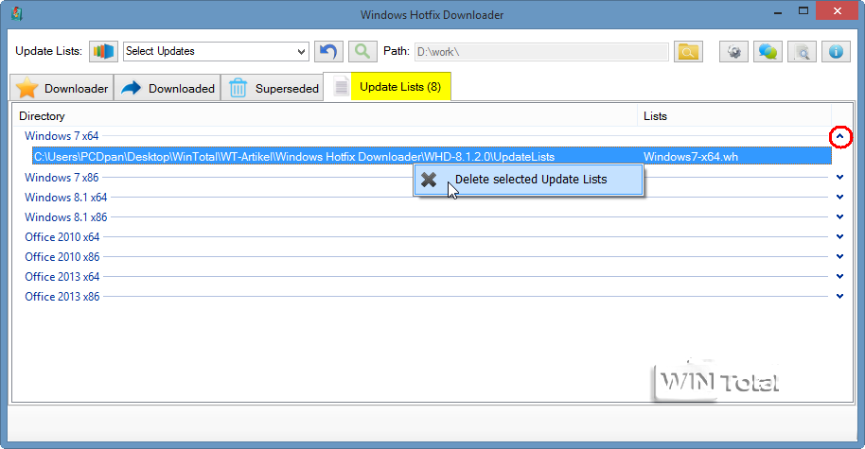865x449 pixels.
Task: Click the Windows 8.1 x64 group label
Action: click(65, 198)
